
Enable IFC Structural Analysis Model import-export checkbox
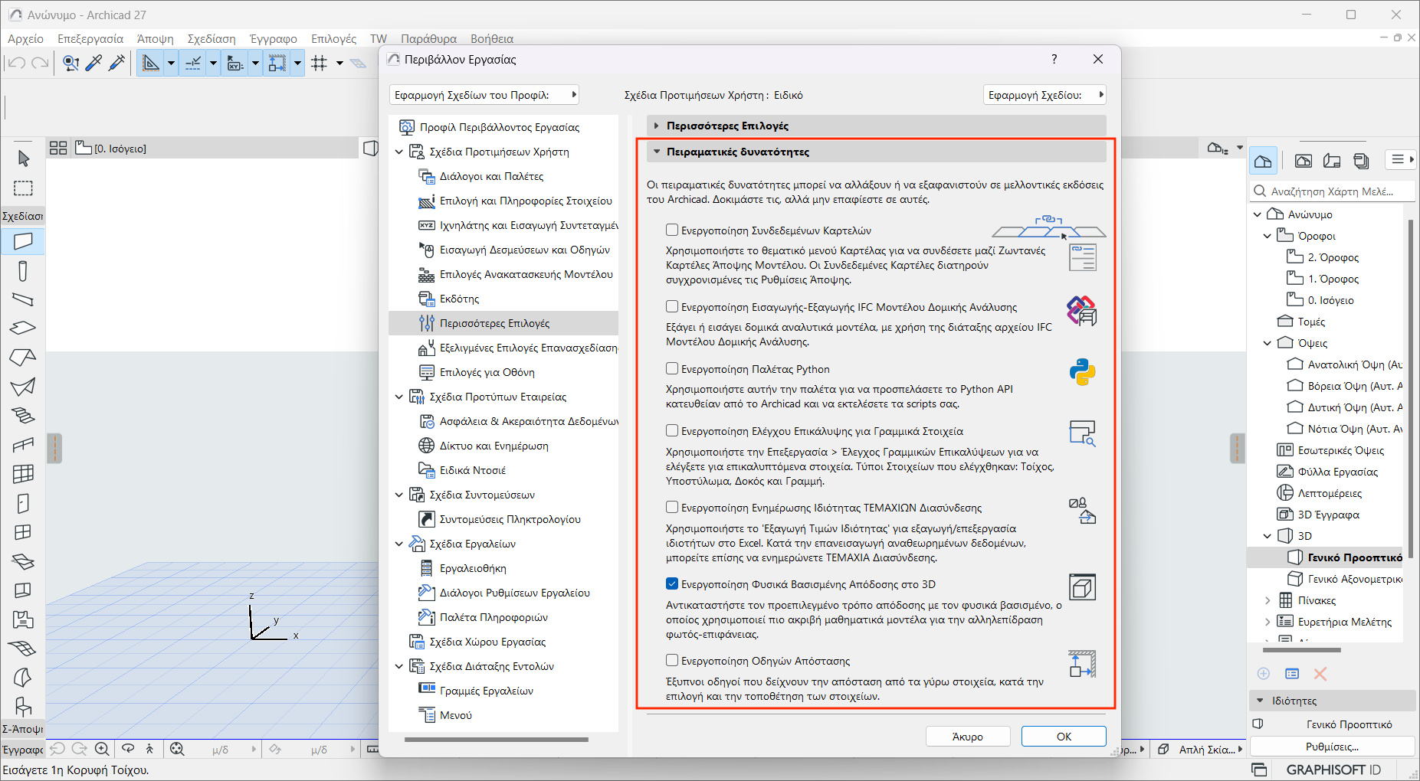(x=672, y=306)
